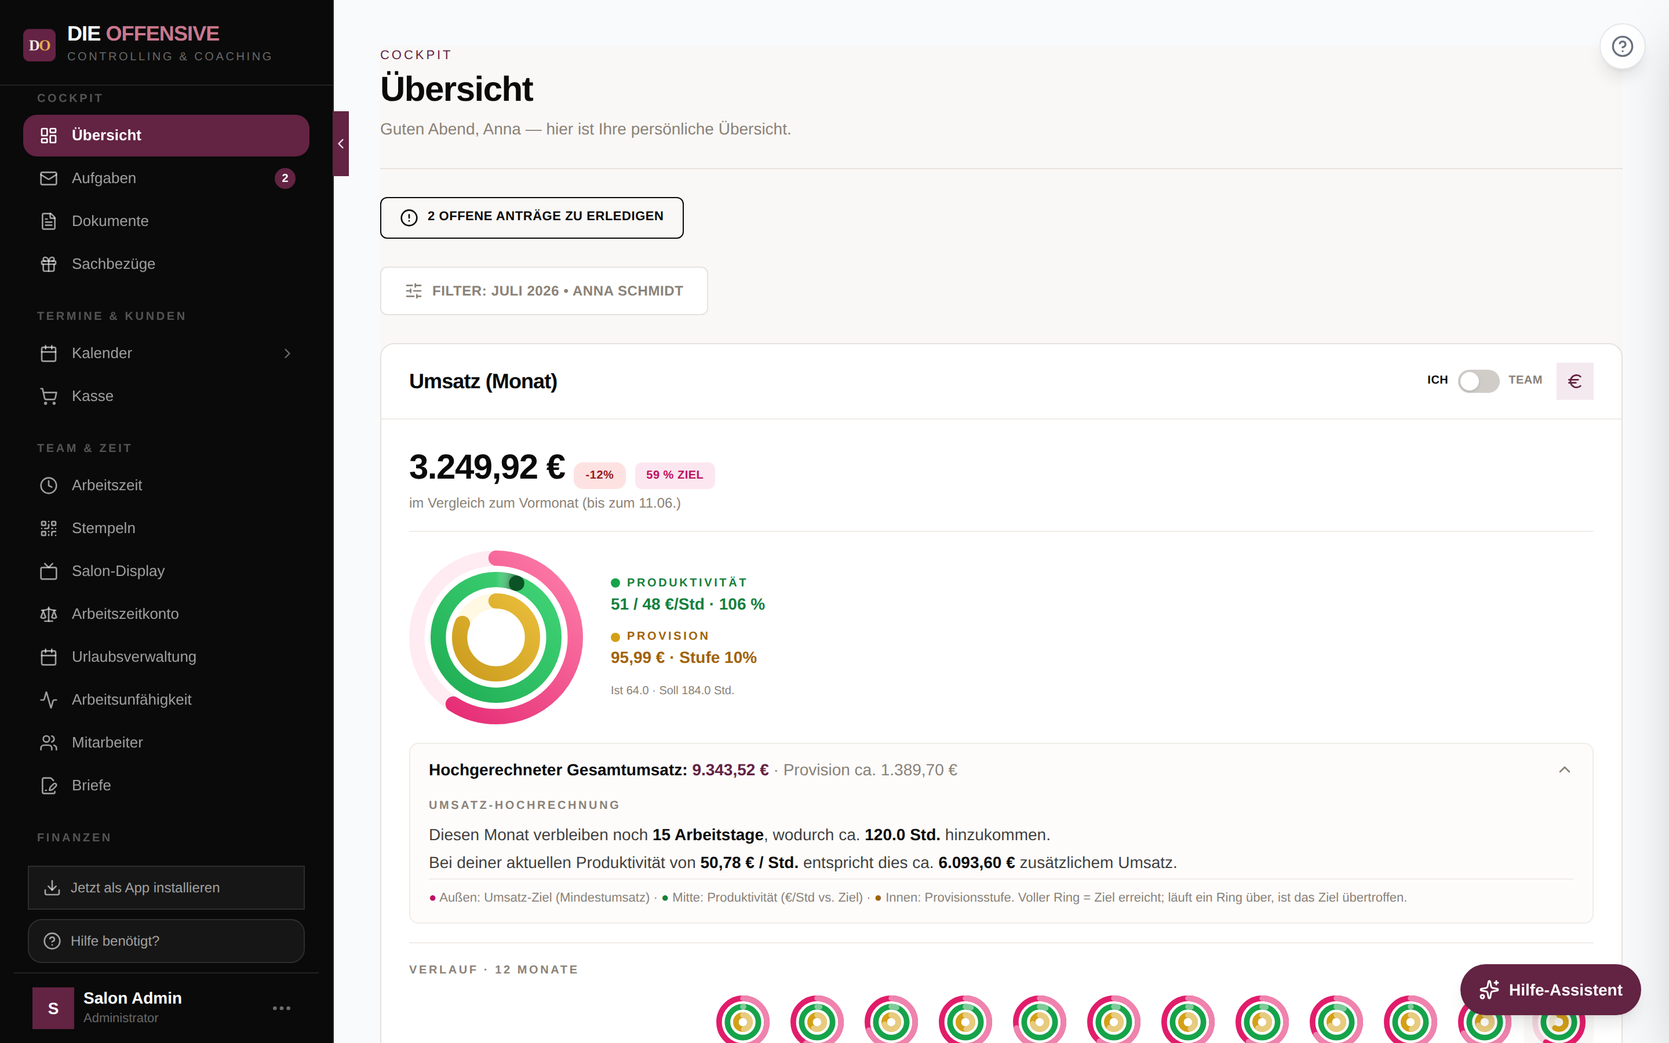The width and height of the screenshot is (1669, 1043).
Task: Click the help question mark icon top right
Action: [x=1622, y=46]
